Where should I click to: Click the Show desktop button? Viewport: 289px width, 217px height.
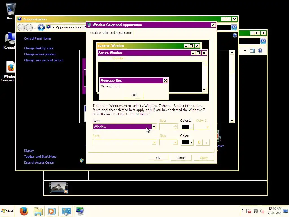click(286, 211)
